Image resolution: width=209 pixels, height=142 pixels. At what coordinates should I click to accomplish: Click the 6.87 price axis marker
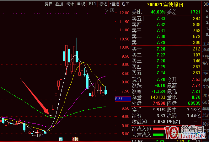pyautogui.click(x=123, y=99)
